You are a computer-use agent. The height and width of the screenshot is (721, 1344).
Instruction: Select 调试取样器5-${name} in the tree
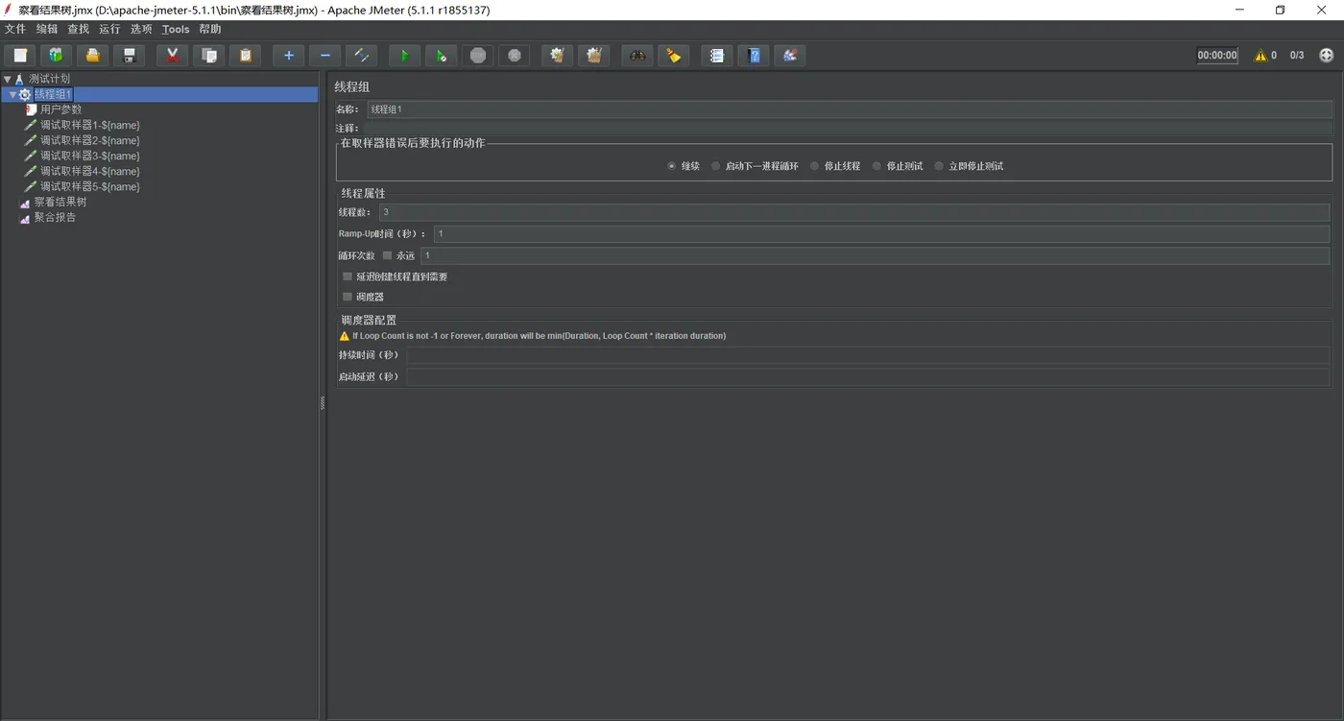pyautogui.click(x=90, y=186)
